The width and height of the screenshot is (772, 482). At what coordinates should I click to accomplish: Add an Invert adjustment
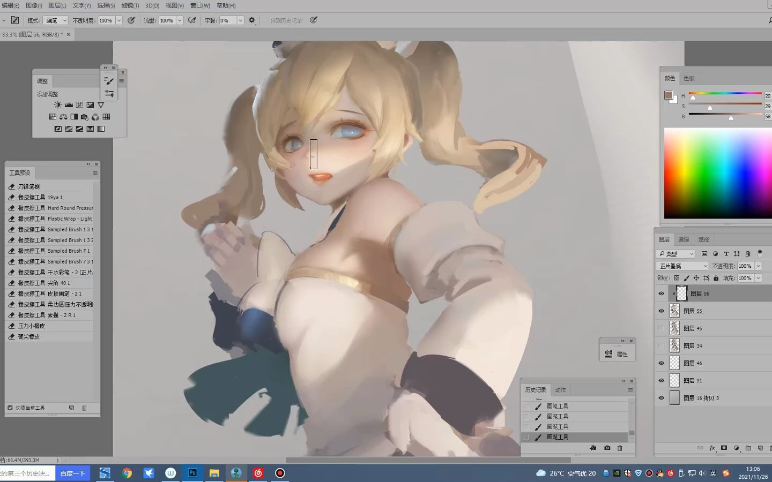pyautogui.click(x=58, y=129)
